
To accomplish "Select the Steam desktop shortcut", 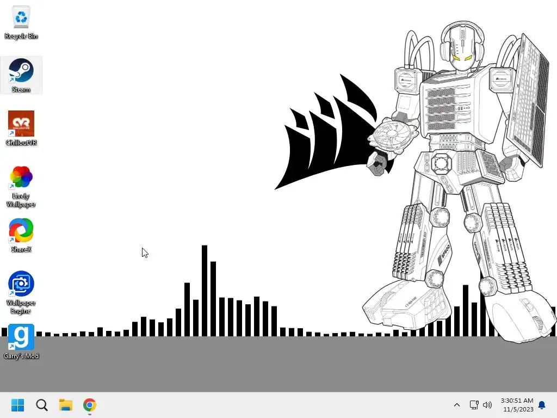I will pos(21,75).
